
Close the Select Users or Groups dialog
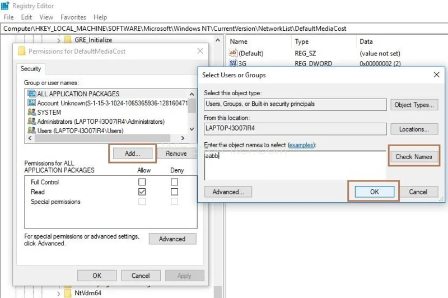tap(436, 75)
